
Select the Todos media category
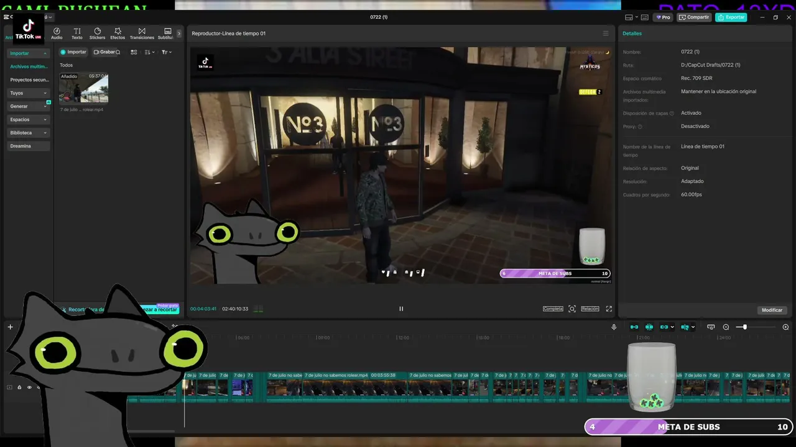point(66,65)
